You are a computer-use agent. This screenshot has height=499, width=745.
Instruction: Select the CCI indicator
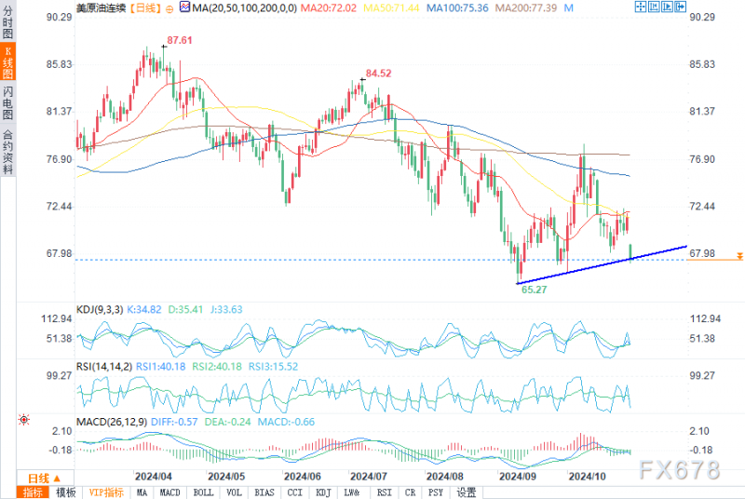coord(294,492)
